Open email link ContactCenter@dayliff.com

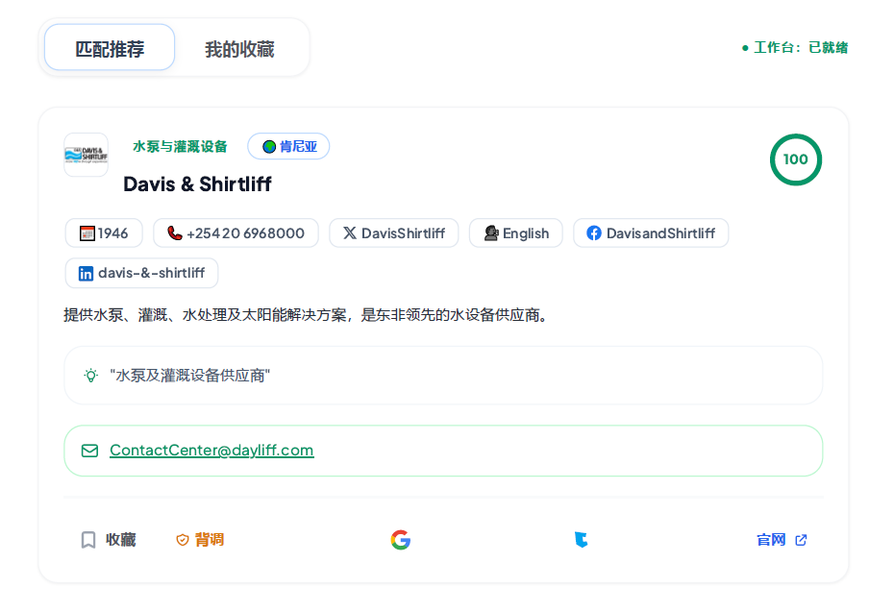pyautogui.click(x=211, y=451)
